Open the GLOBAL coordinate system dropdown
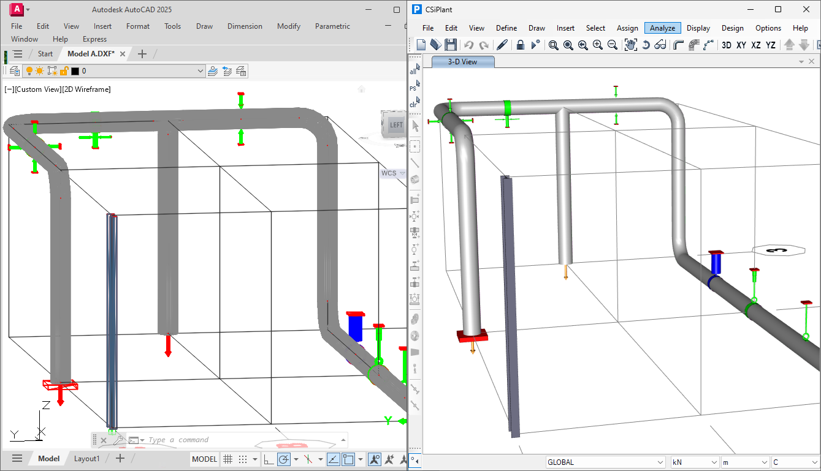 click(x=660, y=462)
